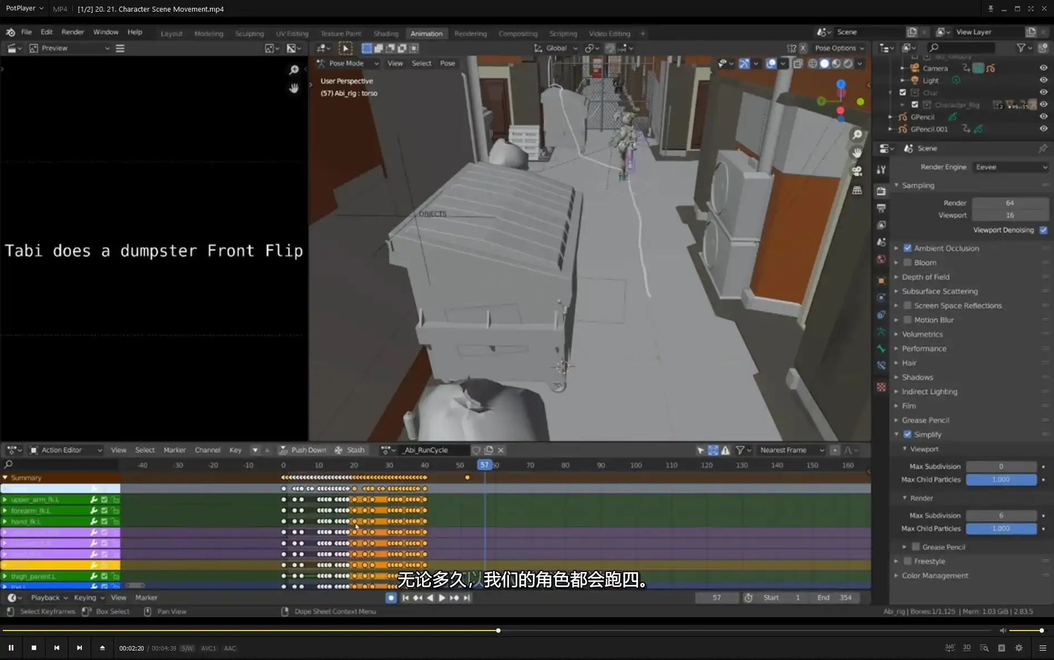Switch to the Shading workspace tab
Image resolution: width=1054 pixels, height=660 pixels.
point(385,33)
